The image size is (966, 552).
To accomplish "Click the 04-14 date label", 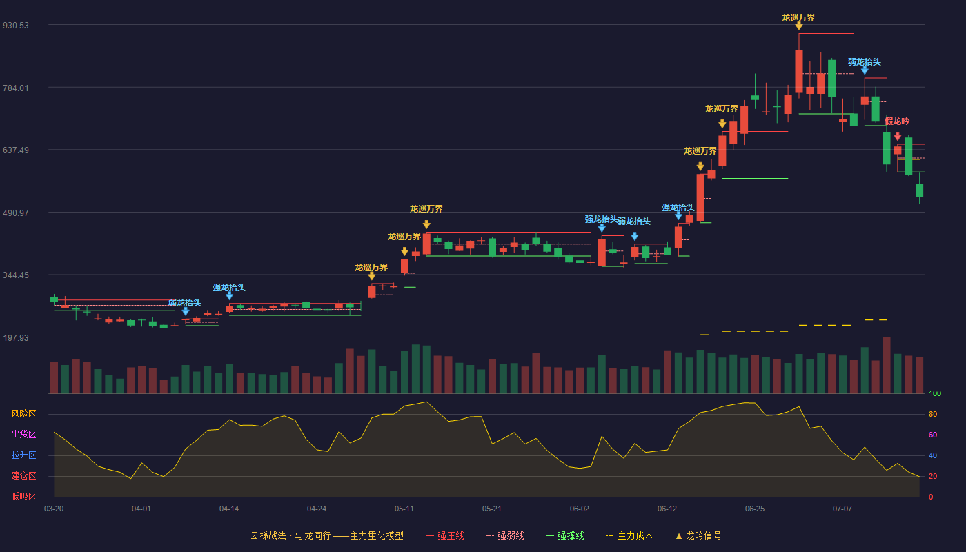I will click(x=229, y=509).
